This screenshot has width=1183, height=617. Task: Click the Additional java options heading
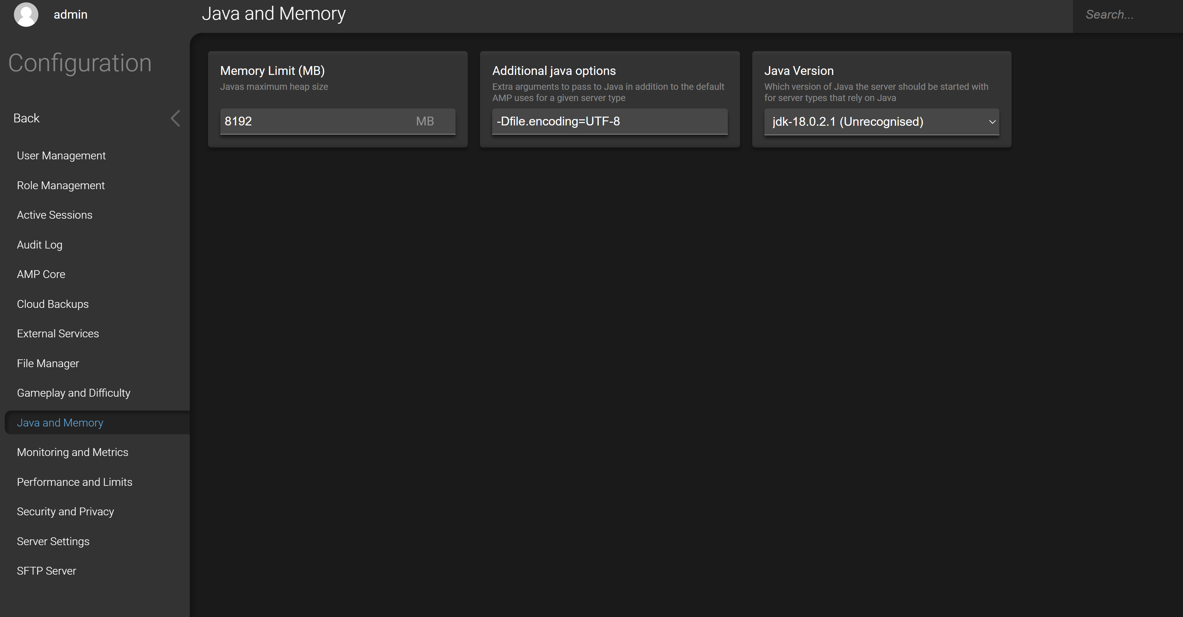coord(554,71)
